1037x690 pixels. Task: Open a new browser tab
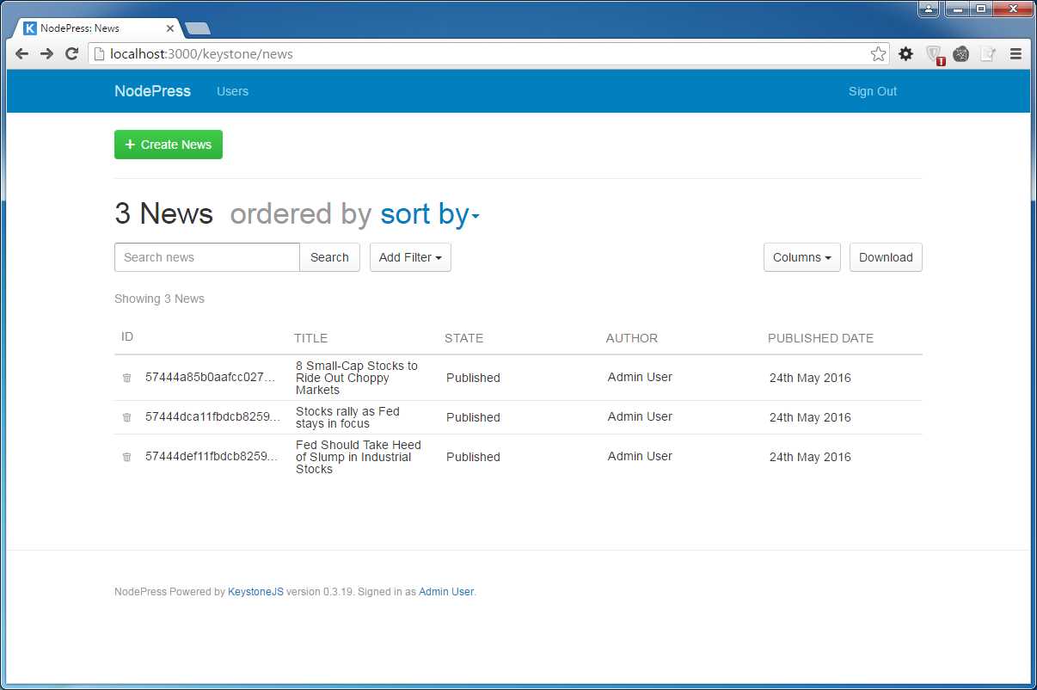pyautogui.click(x=197, y=28)
